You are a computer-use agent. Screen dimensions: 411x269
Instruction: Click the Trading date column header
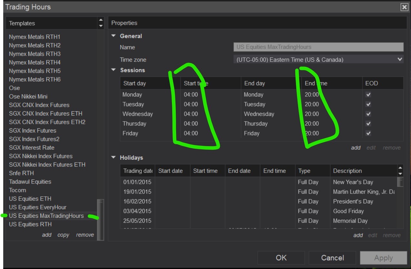point(138,171)
